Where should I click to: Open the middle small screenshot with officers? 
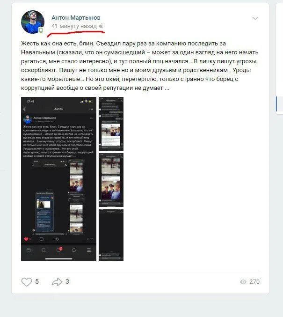[x=111, y=180]
